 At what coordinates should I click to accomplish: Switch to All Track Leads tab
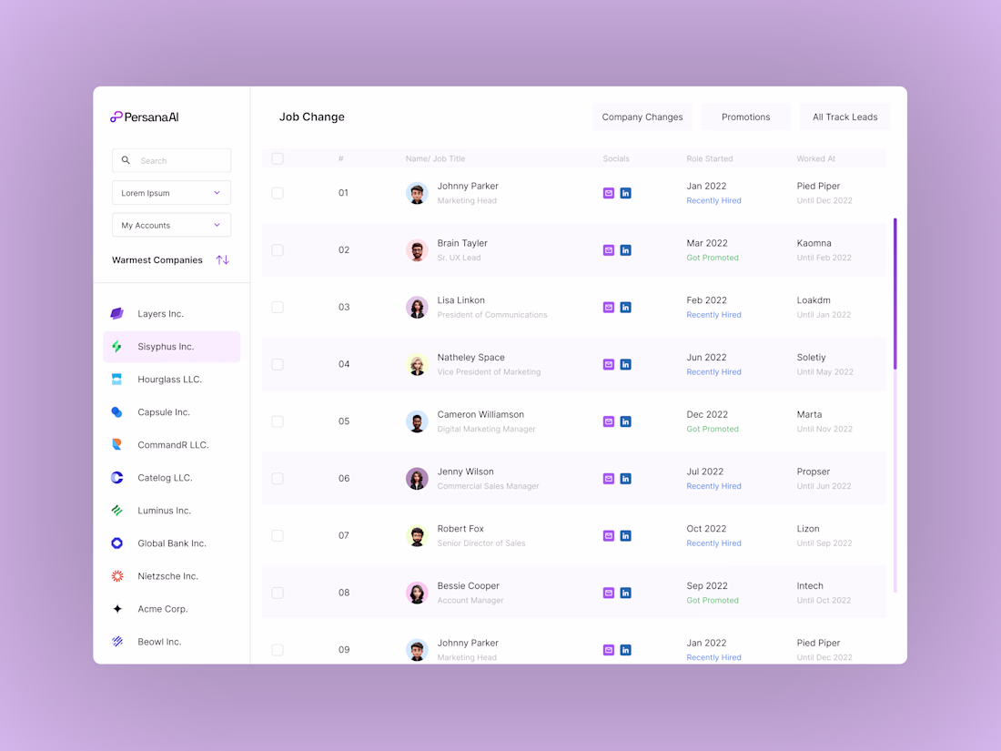tap(844, 117)
